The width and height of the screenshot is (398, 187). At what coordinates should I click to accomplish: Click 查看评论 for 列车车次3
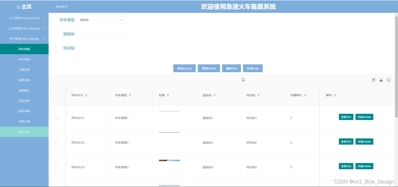[x=346, y=166]
